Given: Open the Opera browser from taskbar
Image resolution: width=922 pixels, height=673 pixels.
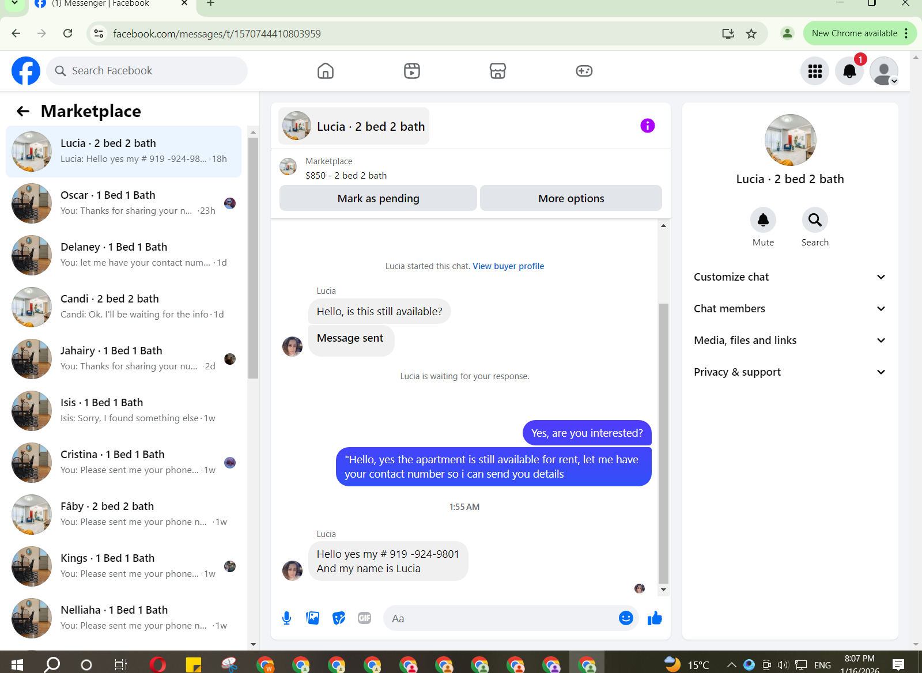Looking at the screenshot, I should point(157,665).
